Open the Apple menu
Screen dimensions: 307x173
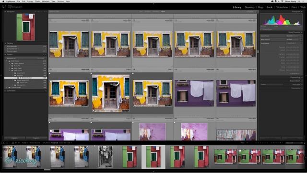(x=3, y=1)
